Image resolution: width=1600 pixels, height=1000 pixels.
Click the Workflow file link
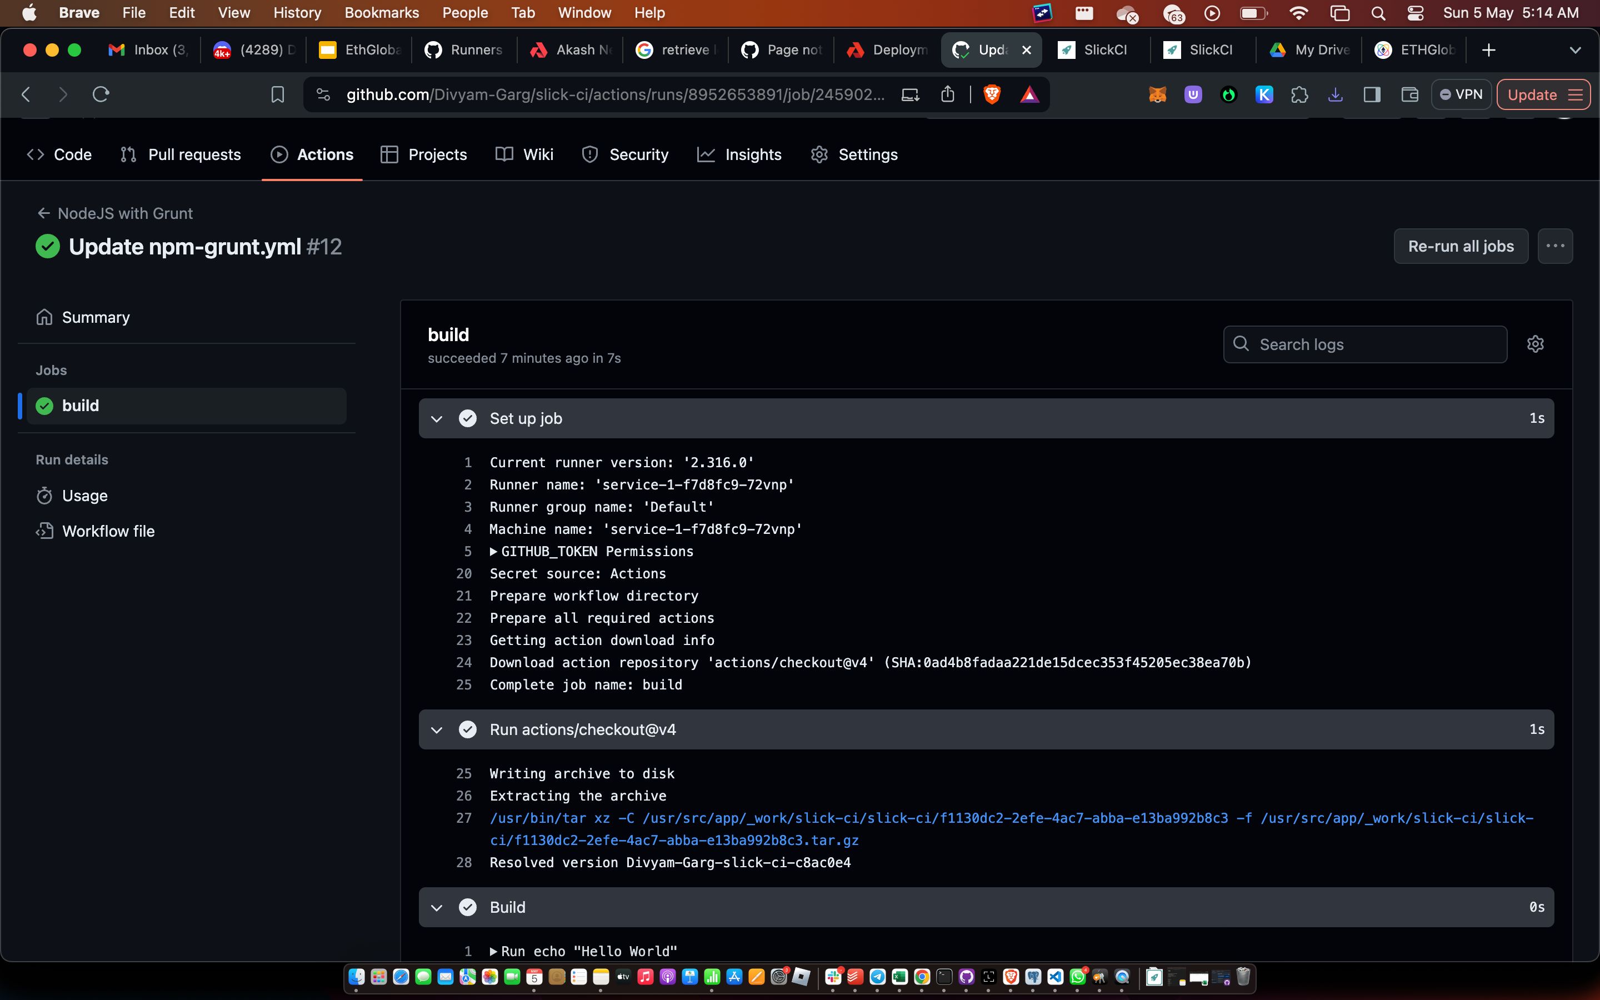(x=109, y=530)
